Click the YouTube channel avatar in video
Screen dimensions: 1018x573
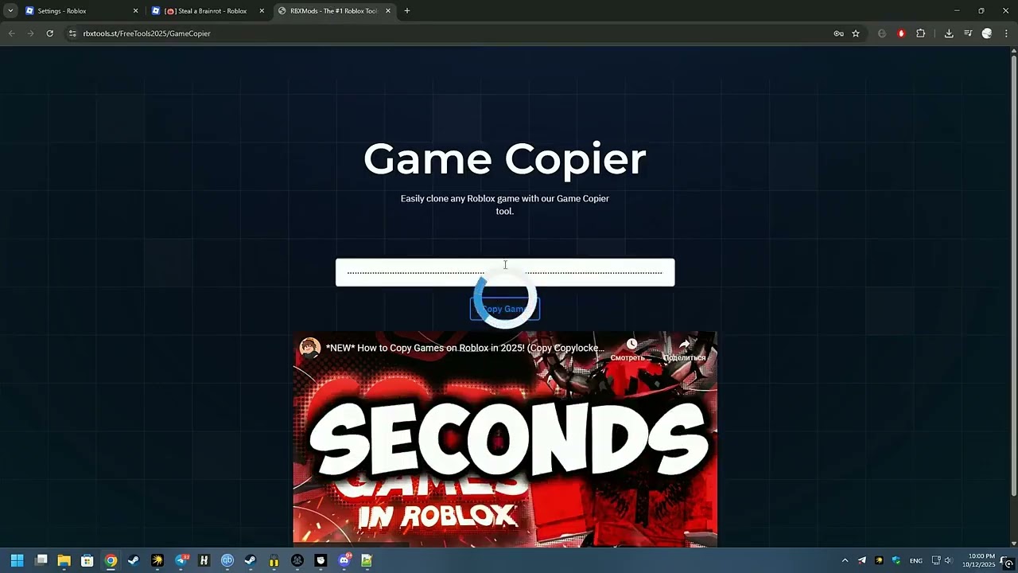point(310,348)
